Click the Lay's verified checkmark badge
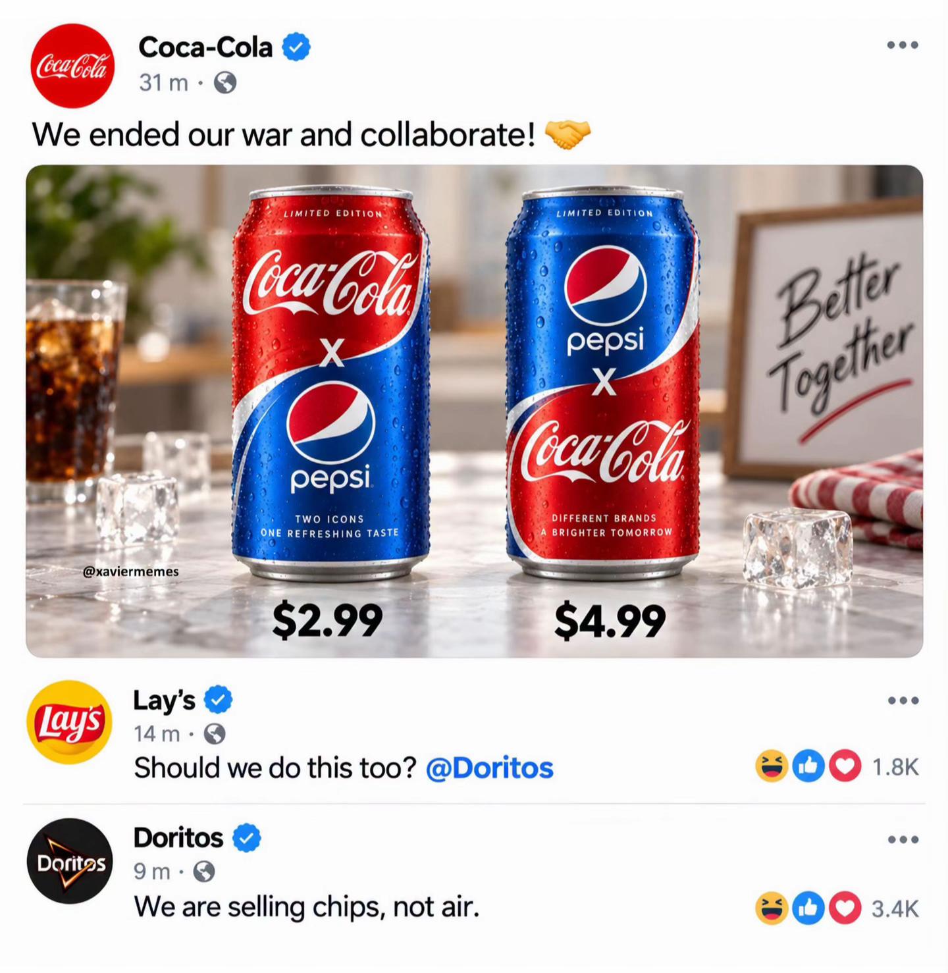 click(219, 700)
